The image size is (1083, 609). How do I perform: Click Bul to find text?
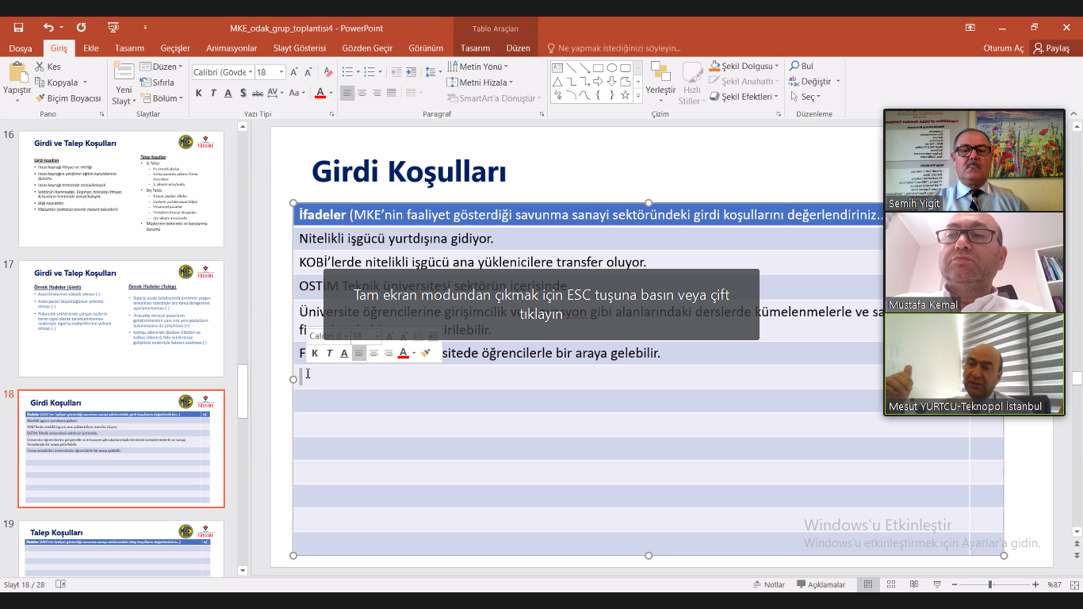(802, 67)
